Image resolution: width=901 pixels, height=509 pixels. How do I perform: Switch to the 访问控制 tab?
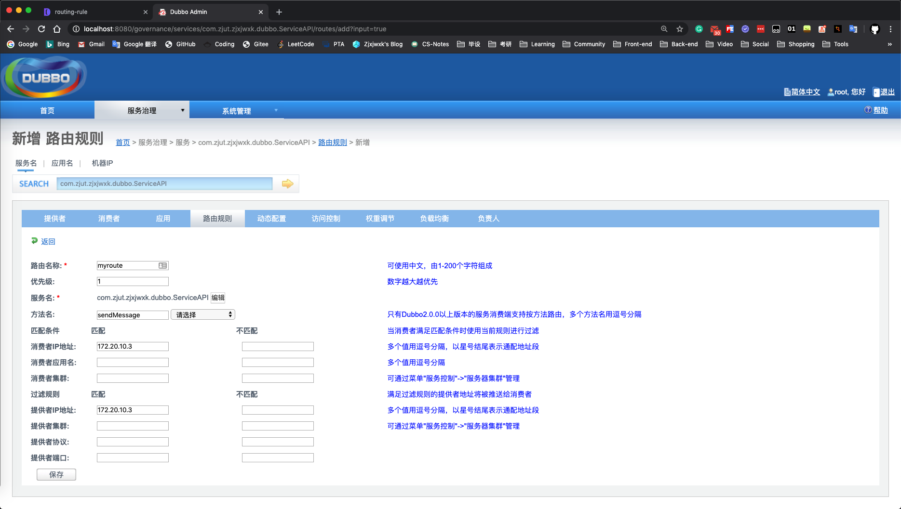(x=326, y=218)
